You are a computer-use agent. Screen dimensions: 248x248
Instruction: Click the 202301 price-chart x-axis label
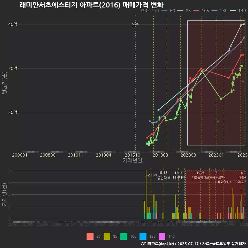click(x=216, y=155)
